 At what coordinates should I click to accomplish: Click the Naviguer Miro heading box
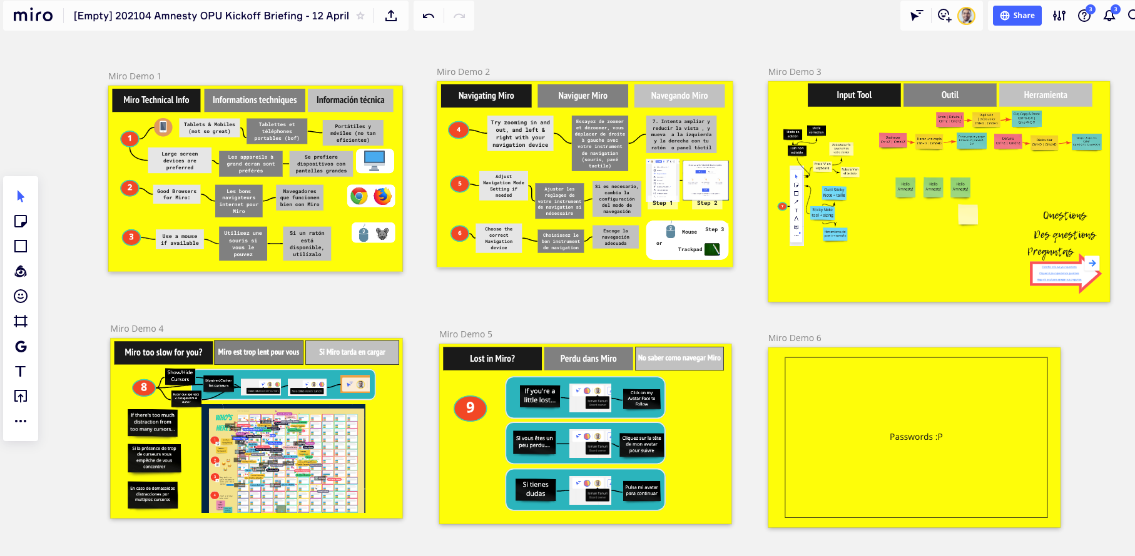(583, 96)
